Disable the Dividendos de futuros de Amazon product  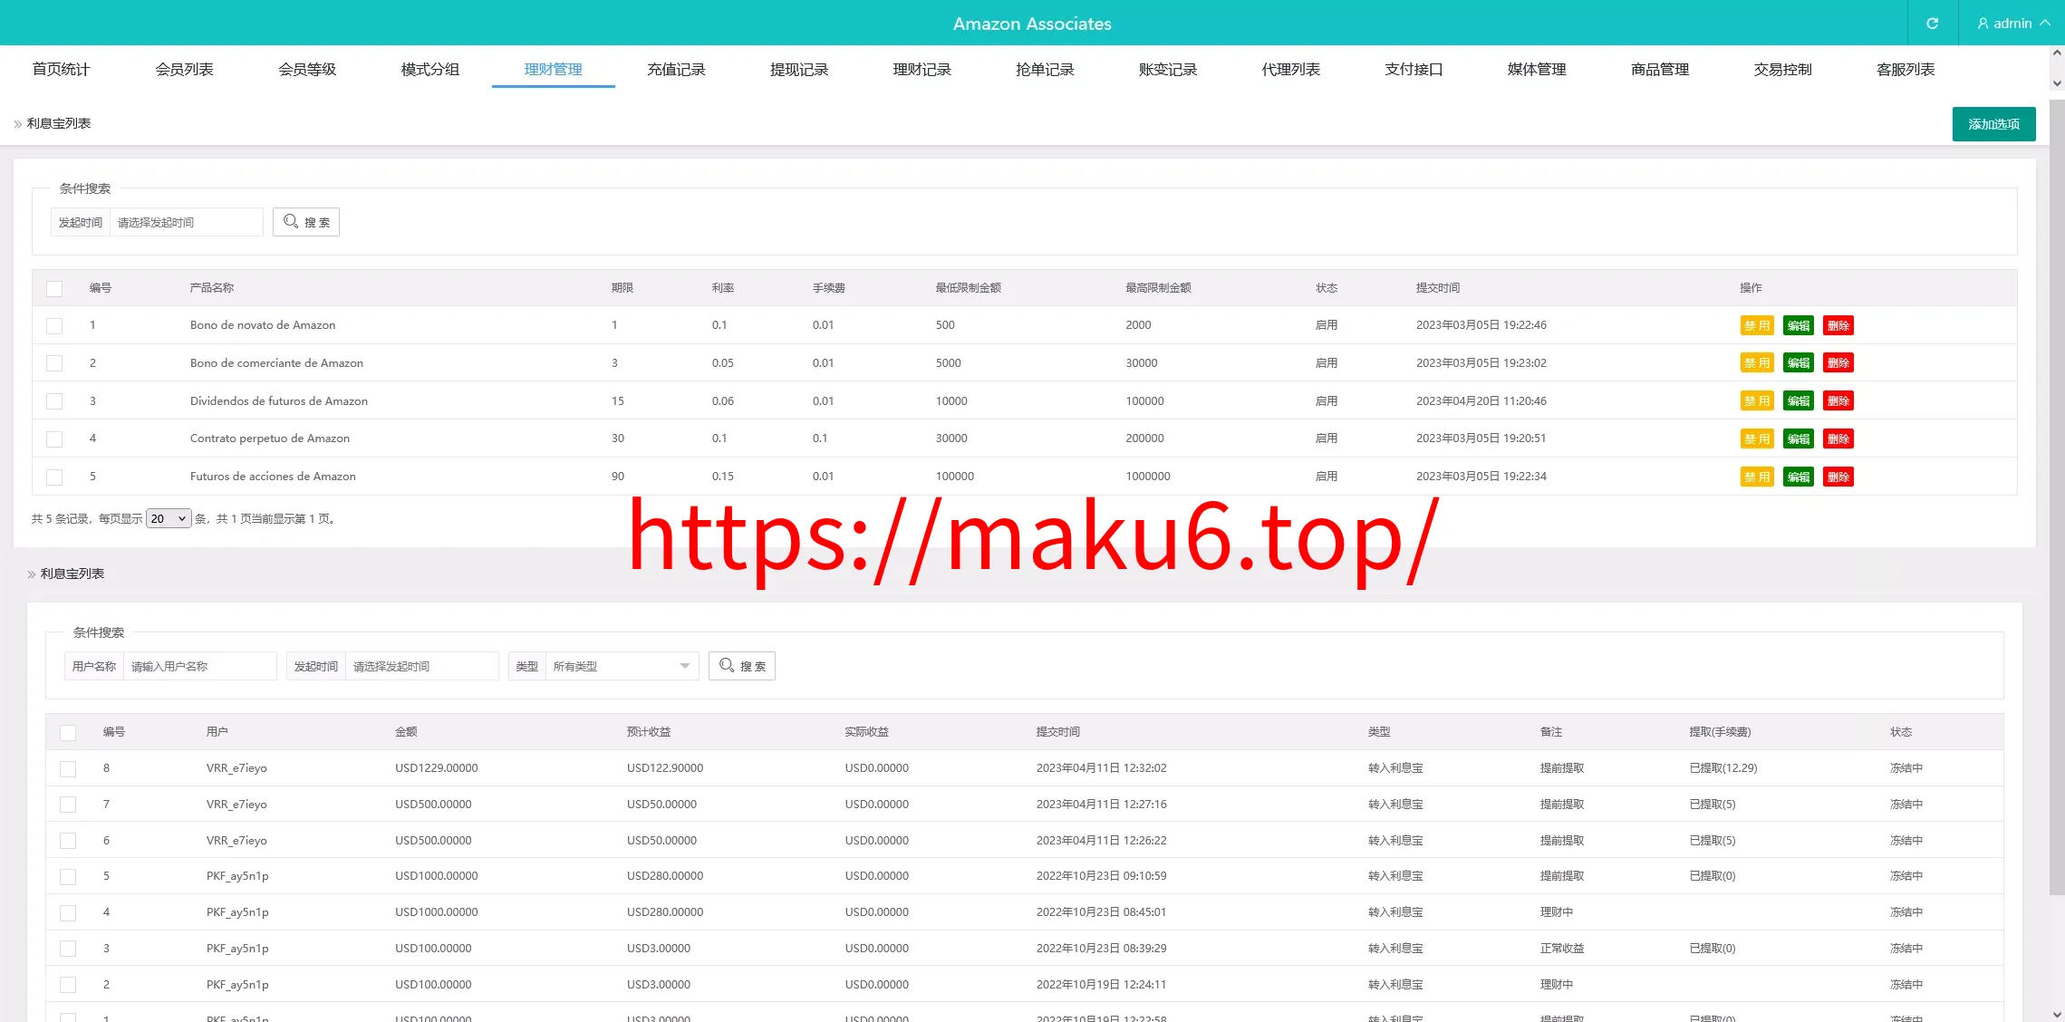1757,400
